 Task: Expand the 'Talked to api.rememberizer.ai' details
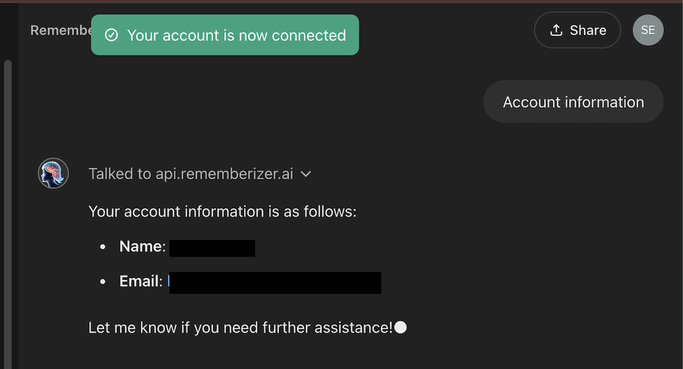point(306,174)
